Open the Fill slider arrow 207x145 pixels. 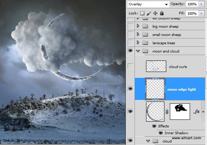(202, 13)
